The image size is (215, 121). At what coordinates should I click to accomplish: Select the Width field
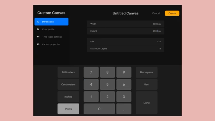pos(125,24)
